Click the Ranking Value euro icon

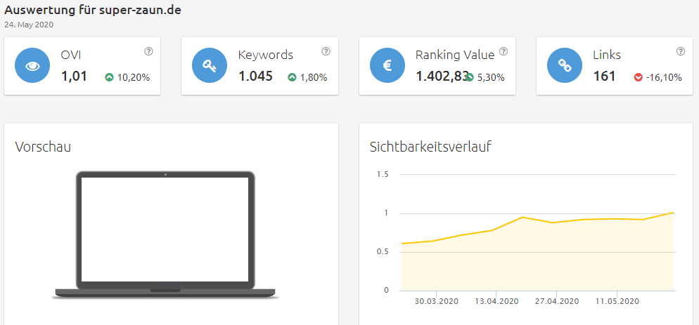(387, 66)
